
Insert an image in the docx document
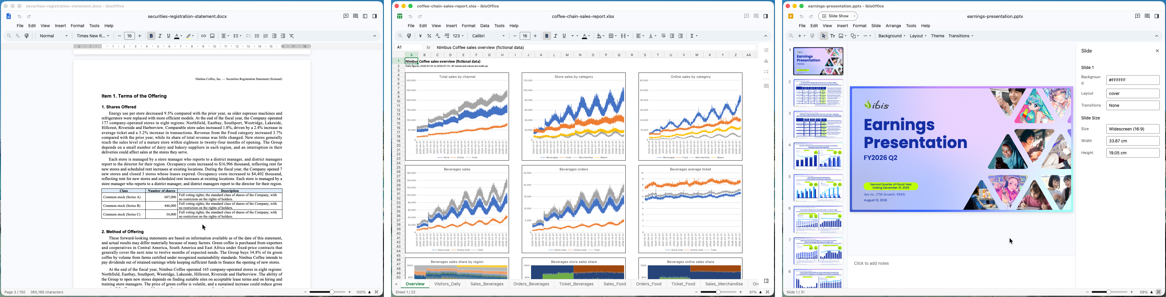tap(212, 36)
